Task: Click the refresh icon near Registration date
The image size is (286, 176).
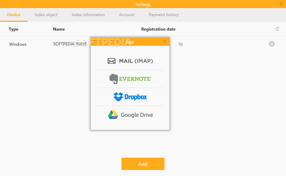Action: coord(277,29)
